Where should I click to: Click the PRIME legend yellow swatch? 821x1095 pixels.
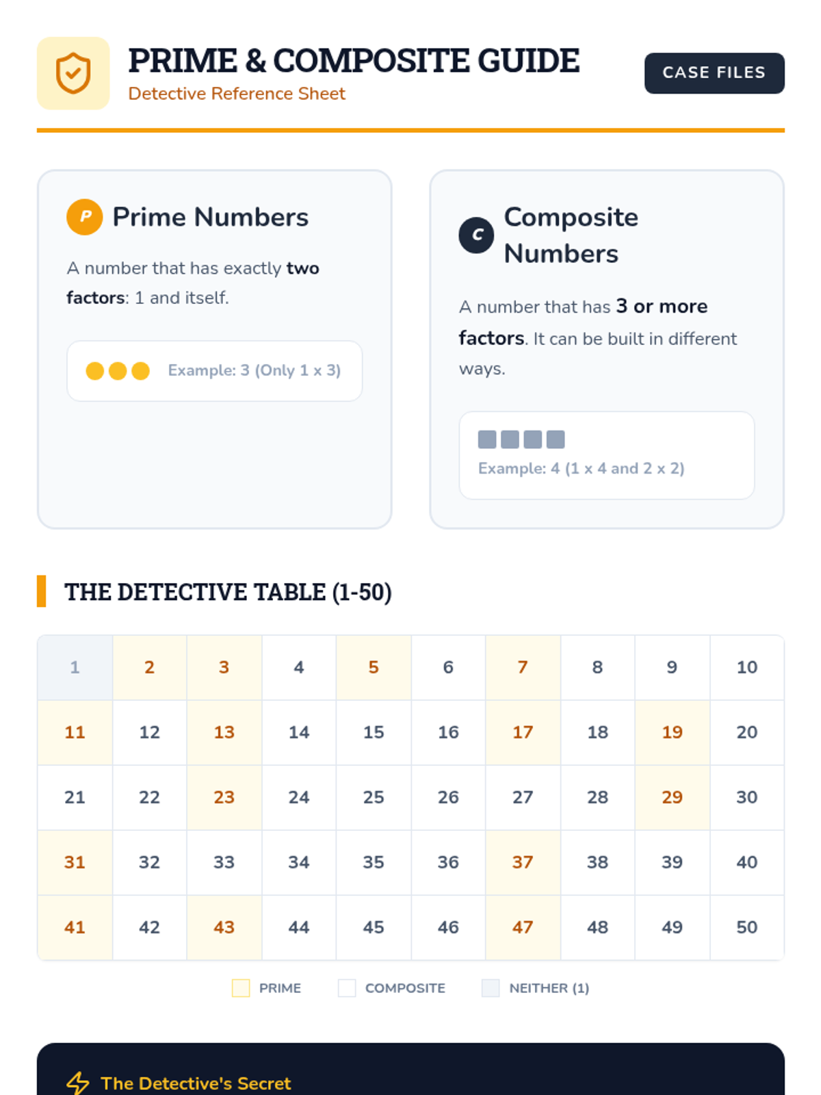241,988
